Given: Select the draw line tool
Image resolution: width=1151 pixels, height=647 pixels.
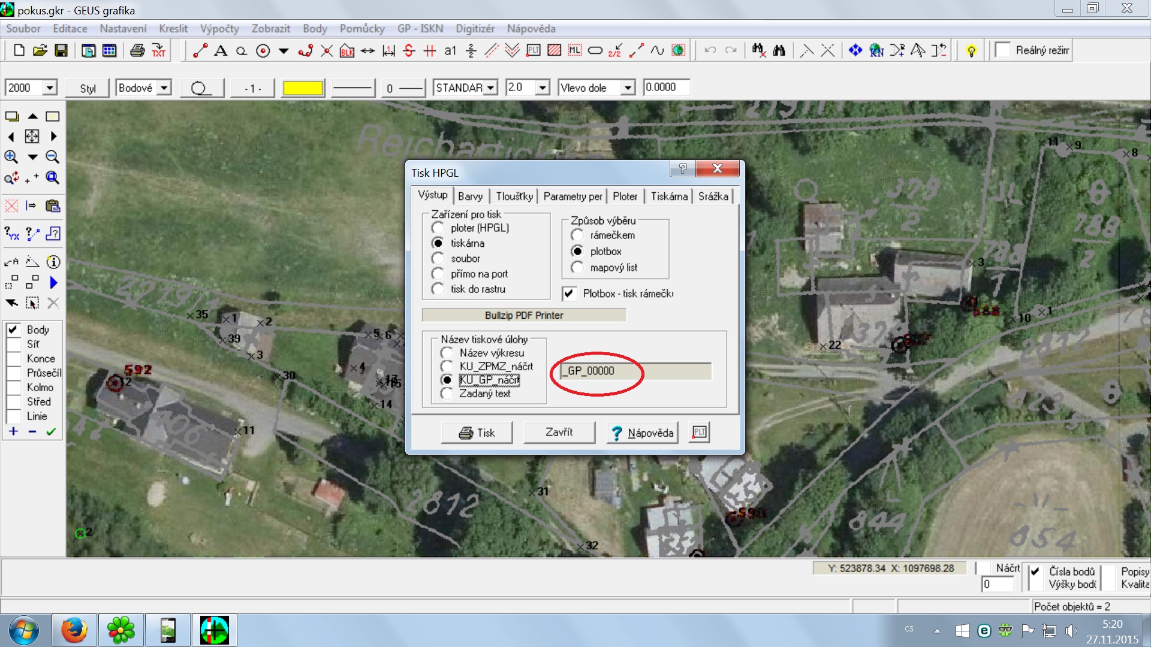Looking at the screenshot, I should (200, 50).
